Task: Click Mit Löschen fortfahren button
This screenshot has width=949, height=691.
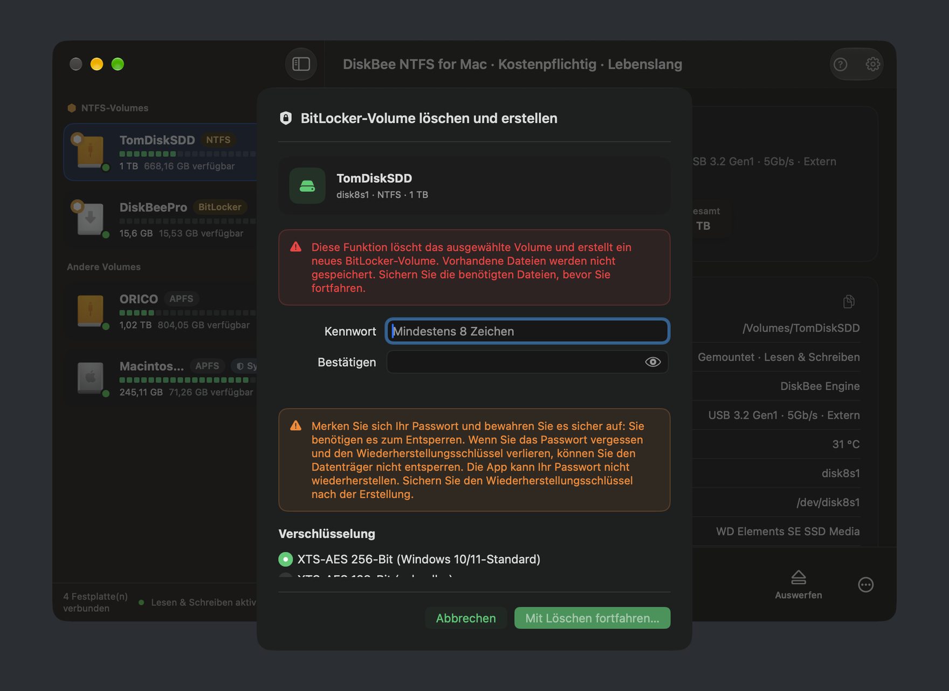Action: (592, 618)
